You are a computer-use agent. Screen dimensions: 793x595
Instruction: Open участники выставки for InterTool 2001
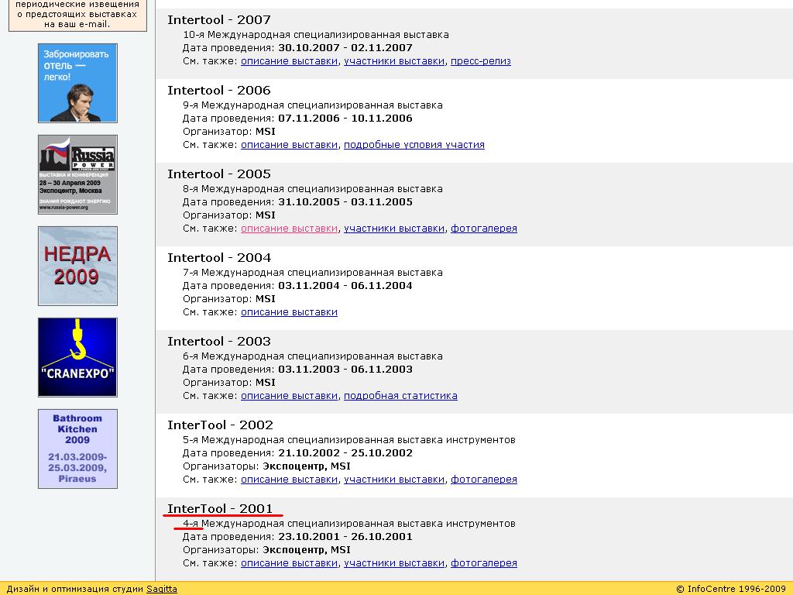point(394,563)
